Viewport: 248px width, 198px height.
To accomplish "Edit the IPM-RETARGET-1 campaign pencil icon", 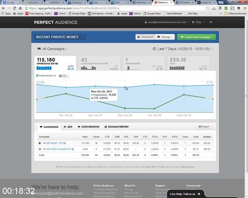I will pyautogui.click(x=61, y=143).
